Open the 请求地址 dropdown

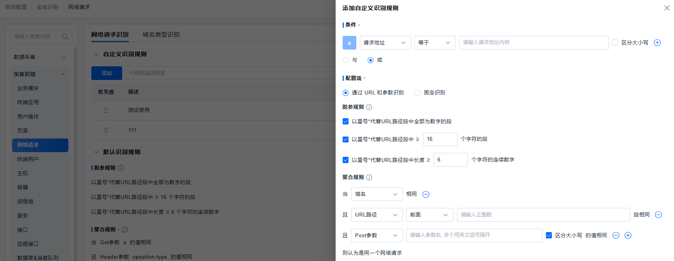[385, 43]
